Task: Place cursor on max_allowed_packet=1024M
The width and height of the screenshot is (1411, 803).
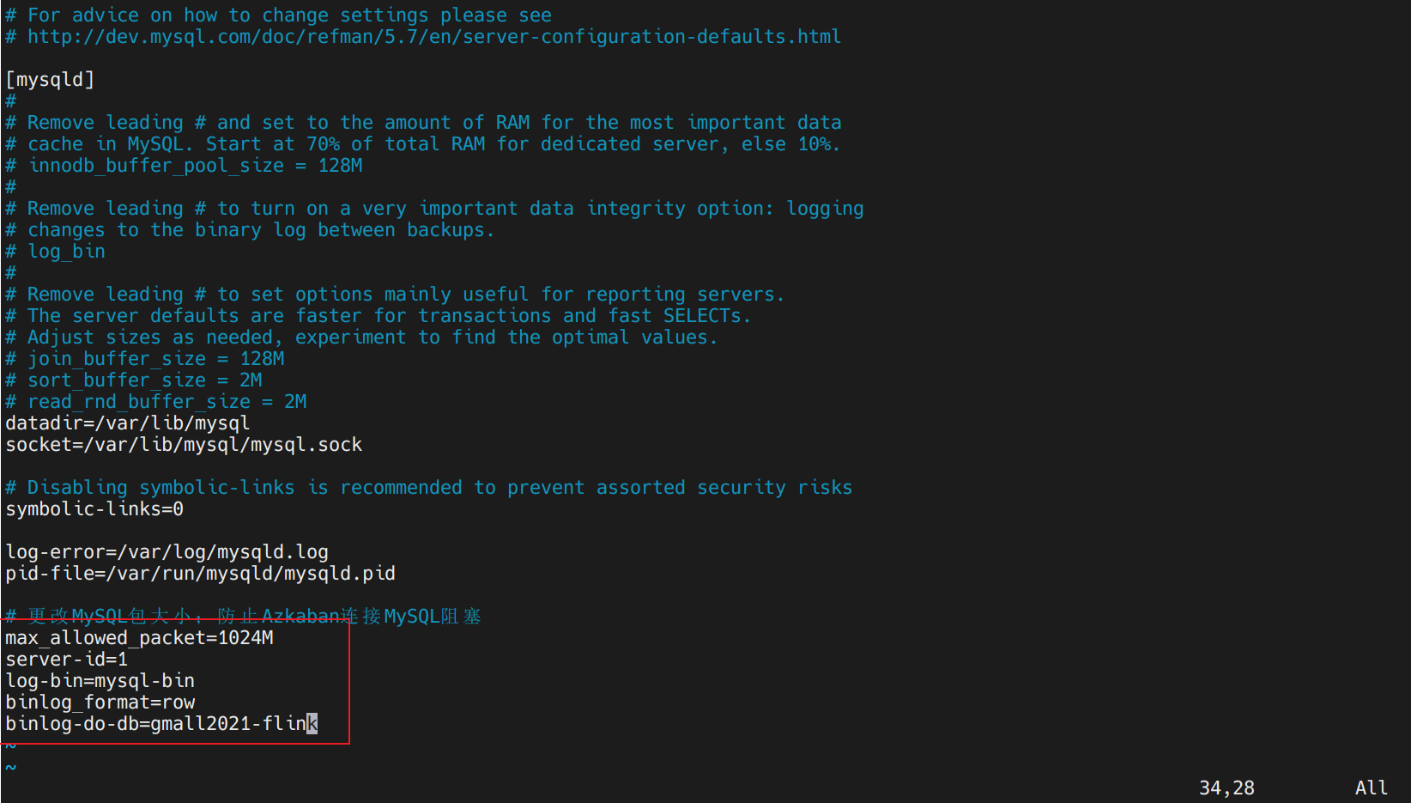Action: click(x=139, y=638)
